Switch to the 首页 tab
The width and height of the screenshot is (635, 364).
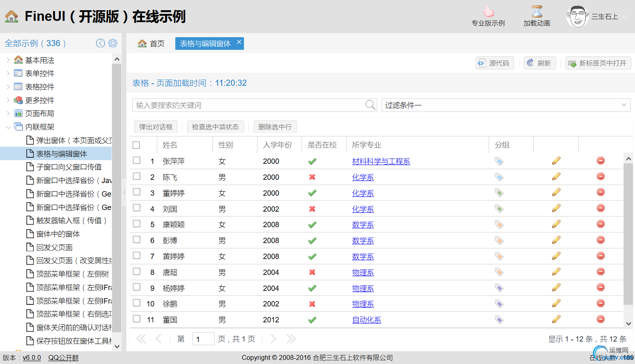click(151, 44)
